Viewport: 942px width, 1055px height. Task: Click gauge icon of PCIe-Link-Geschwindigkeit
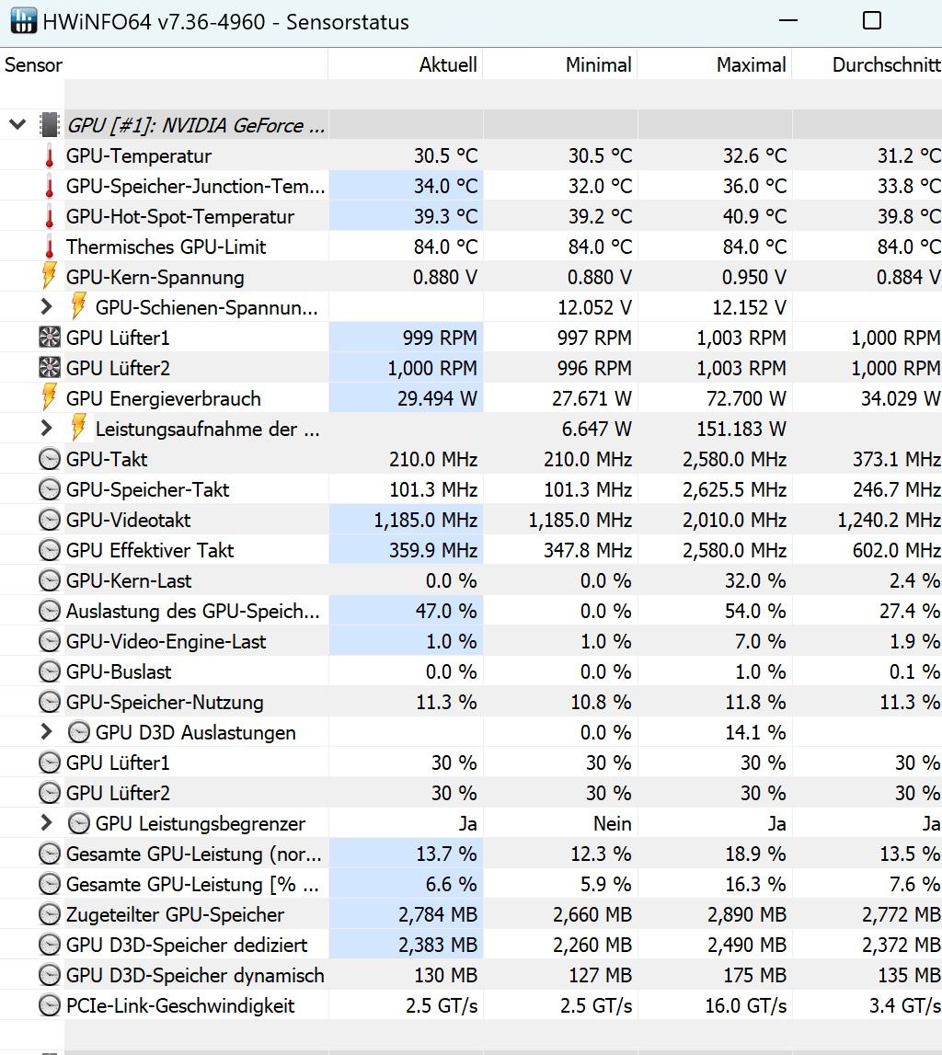(49, 1005)
